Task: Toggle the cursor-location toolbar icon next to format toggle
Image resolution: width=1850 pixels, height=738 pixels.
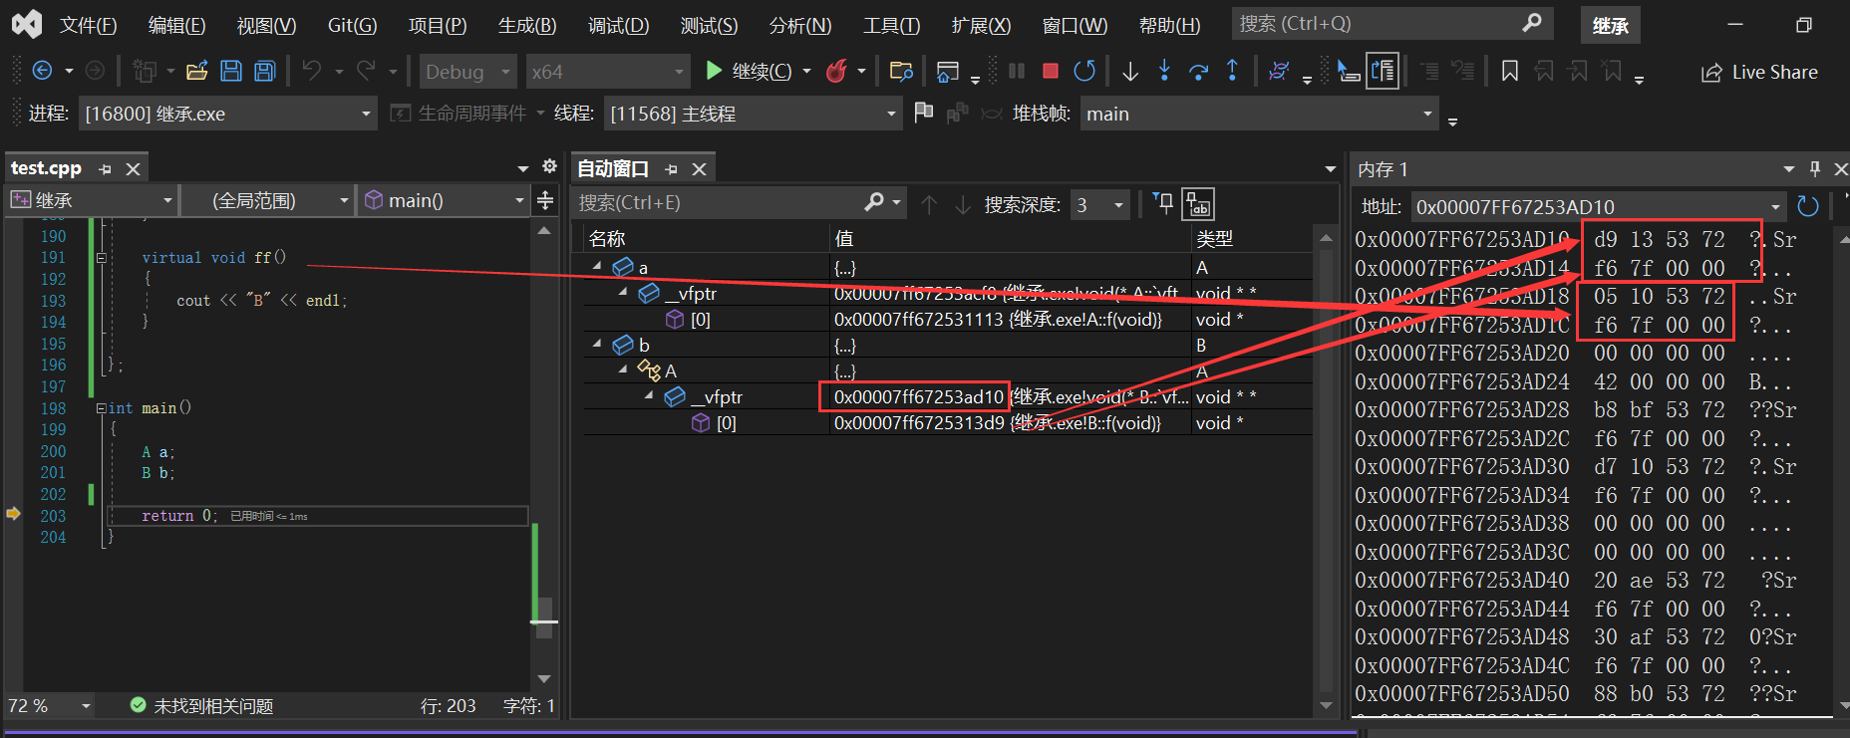Action: pos(1348,71)
